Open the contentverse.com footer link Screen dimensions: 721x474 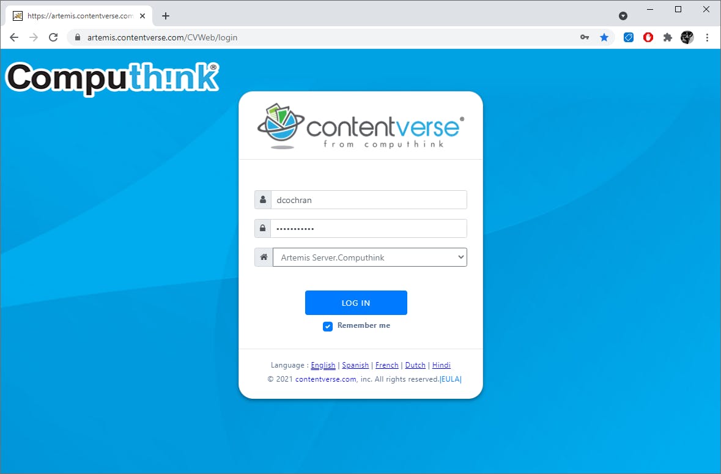(x=325, y=379)
